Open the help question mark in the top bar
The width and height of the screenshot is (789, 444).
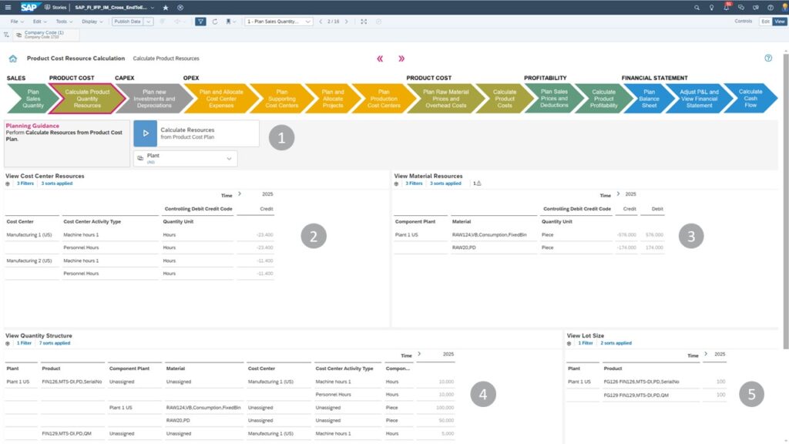[770, 7]
